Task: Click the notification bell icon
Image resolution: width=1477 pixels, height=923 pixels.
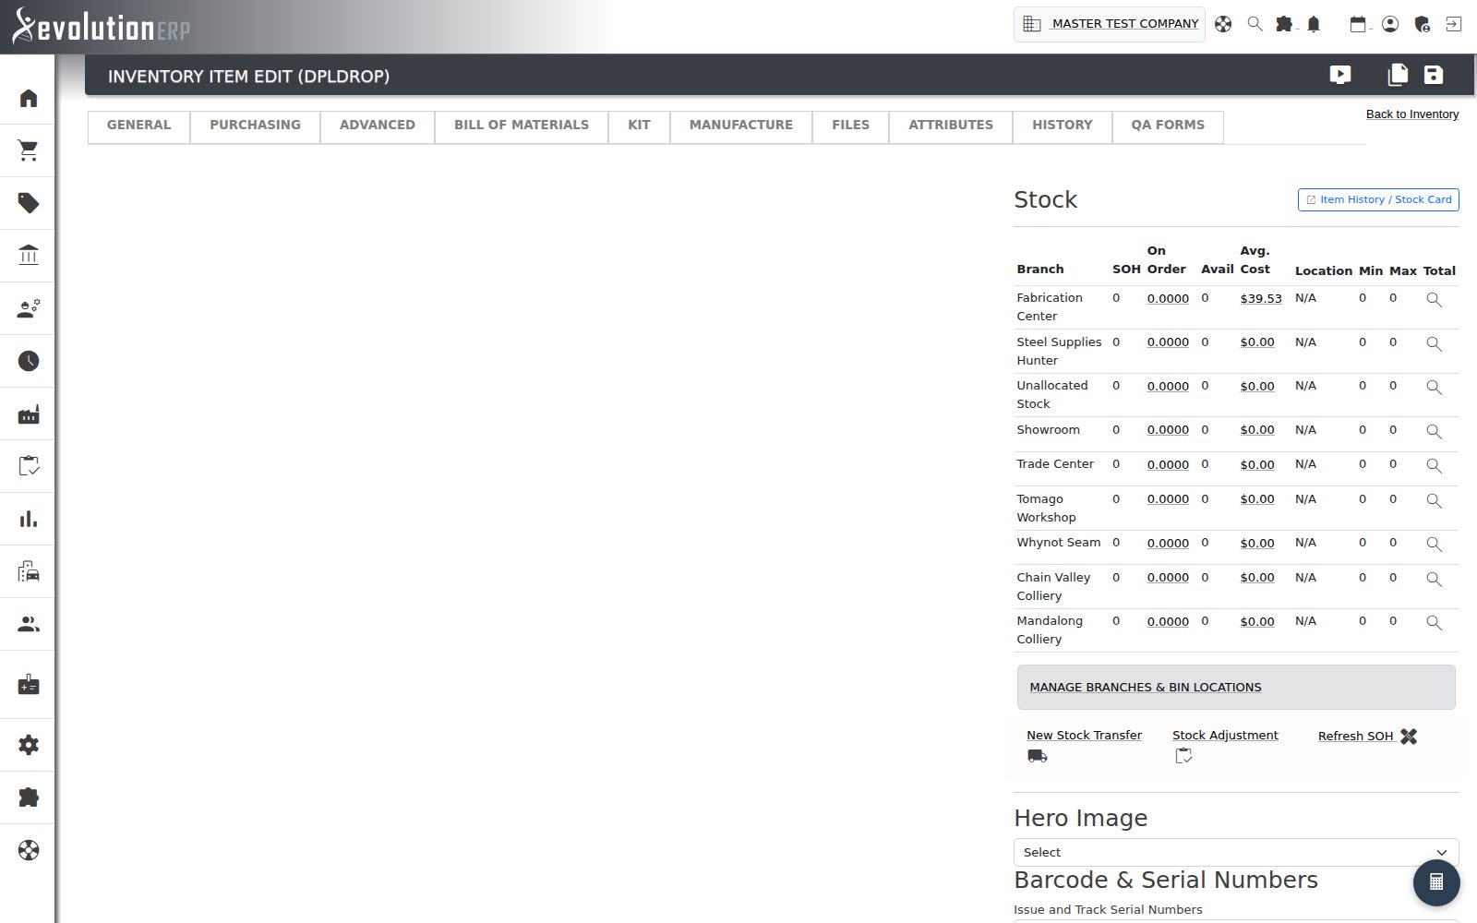Action: point(1314,24)
